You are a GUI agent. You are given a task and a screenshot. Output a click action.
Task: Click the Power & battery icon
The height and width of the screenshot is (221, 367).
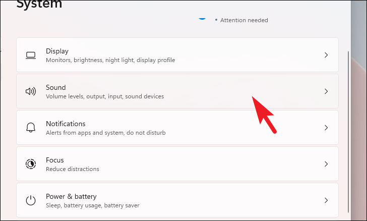click(31, 200)
